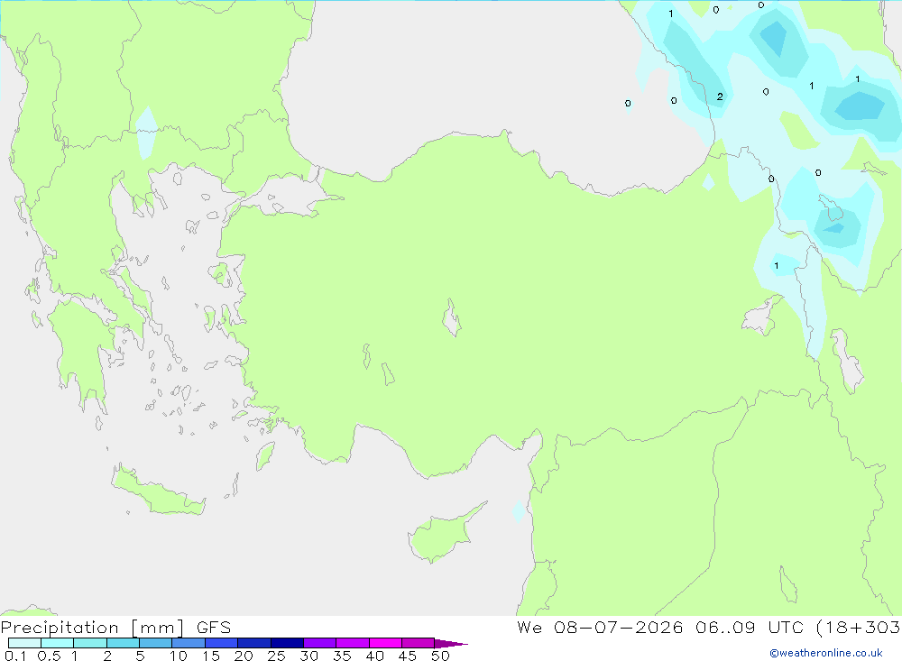Select the '25' legend scale label

pyautogui.click(x=276, y=656)
